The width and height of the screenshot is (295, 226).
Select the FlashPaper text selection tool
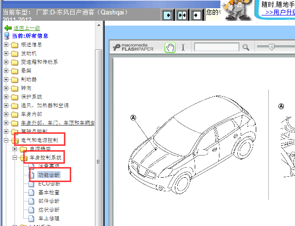point(183,47)
